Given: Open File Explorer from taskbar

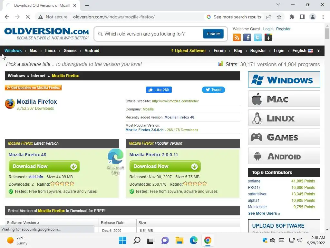Looking at the screenshot, I should coord(179,240).
